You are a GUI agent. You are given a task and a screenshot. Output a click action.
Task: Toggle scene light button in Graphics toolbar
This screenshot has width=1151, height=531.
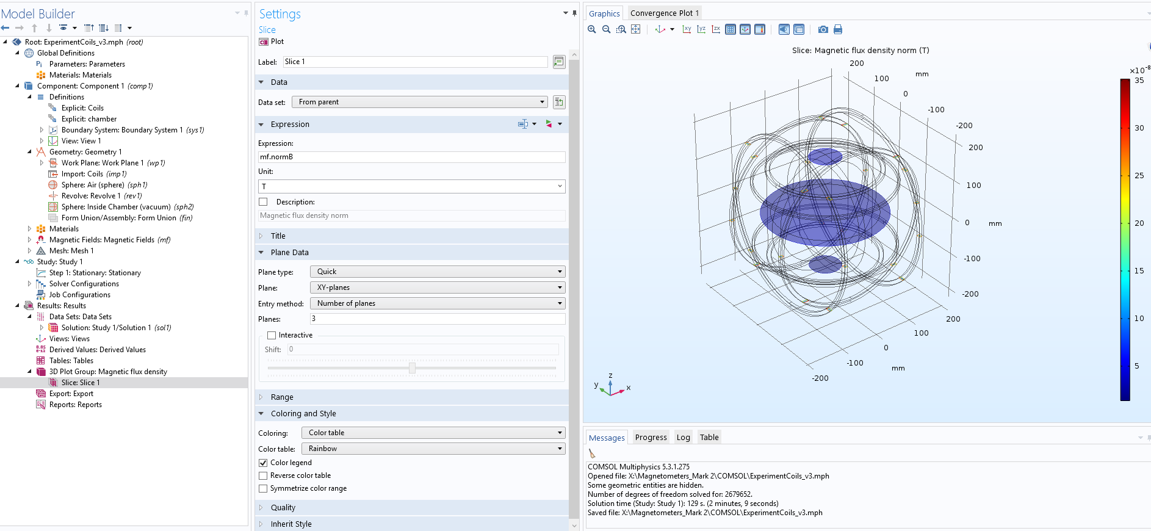click(x=784, y=29)
